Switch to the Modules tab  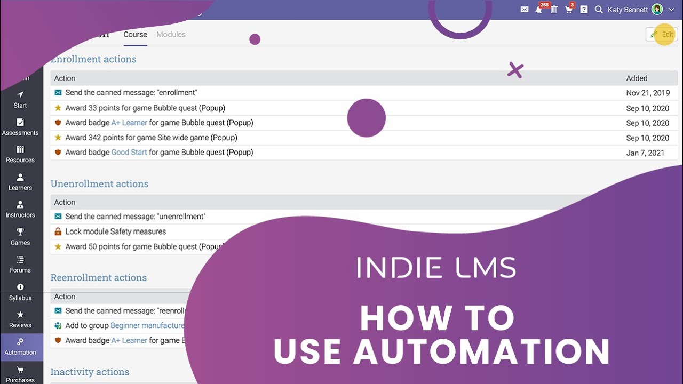pyautogui.click(x=171, y=34)
